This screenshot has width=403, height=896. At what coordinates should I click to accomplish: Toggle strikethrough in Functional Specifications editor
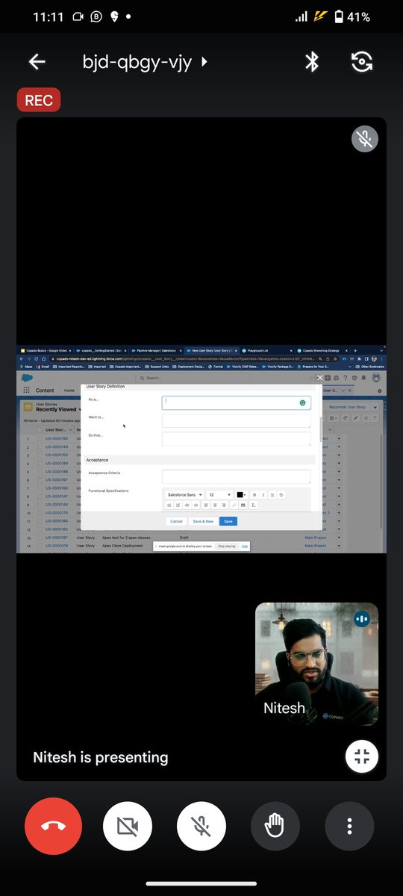[x=281, y=494]
